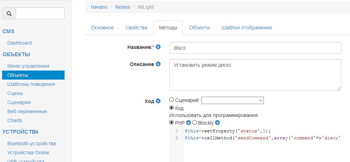
Task: Click the Название text field
Action: 255,48
